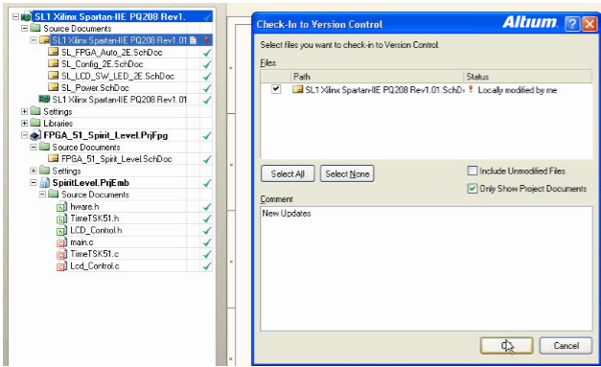601x367 pixels.
Task: Select SL_Config_2E.SchDoc in the tree
Action: point(102,64)
